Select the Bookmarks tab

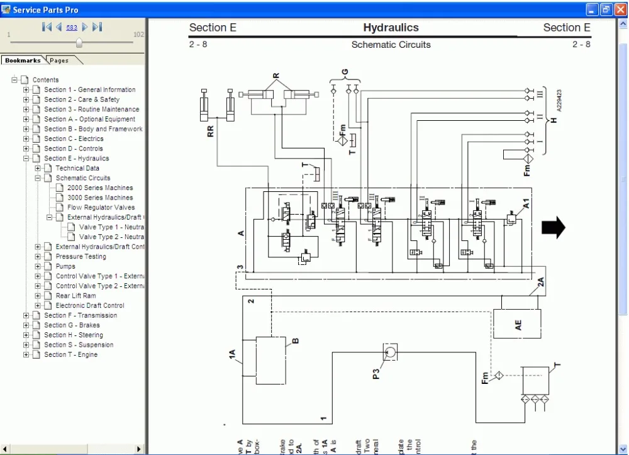(23, 60)
